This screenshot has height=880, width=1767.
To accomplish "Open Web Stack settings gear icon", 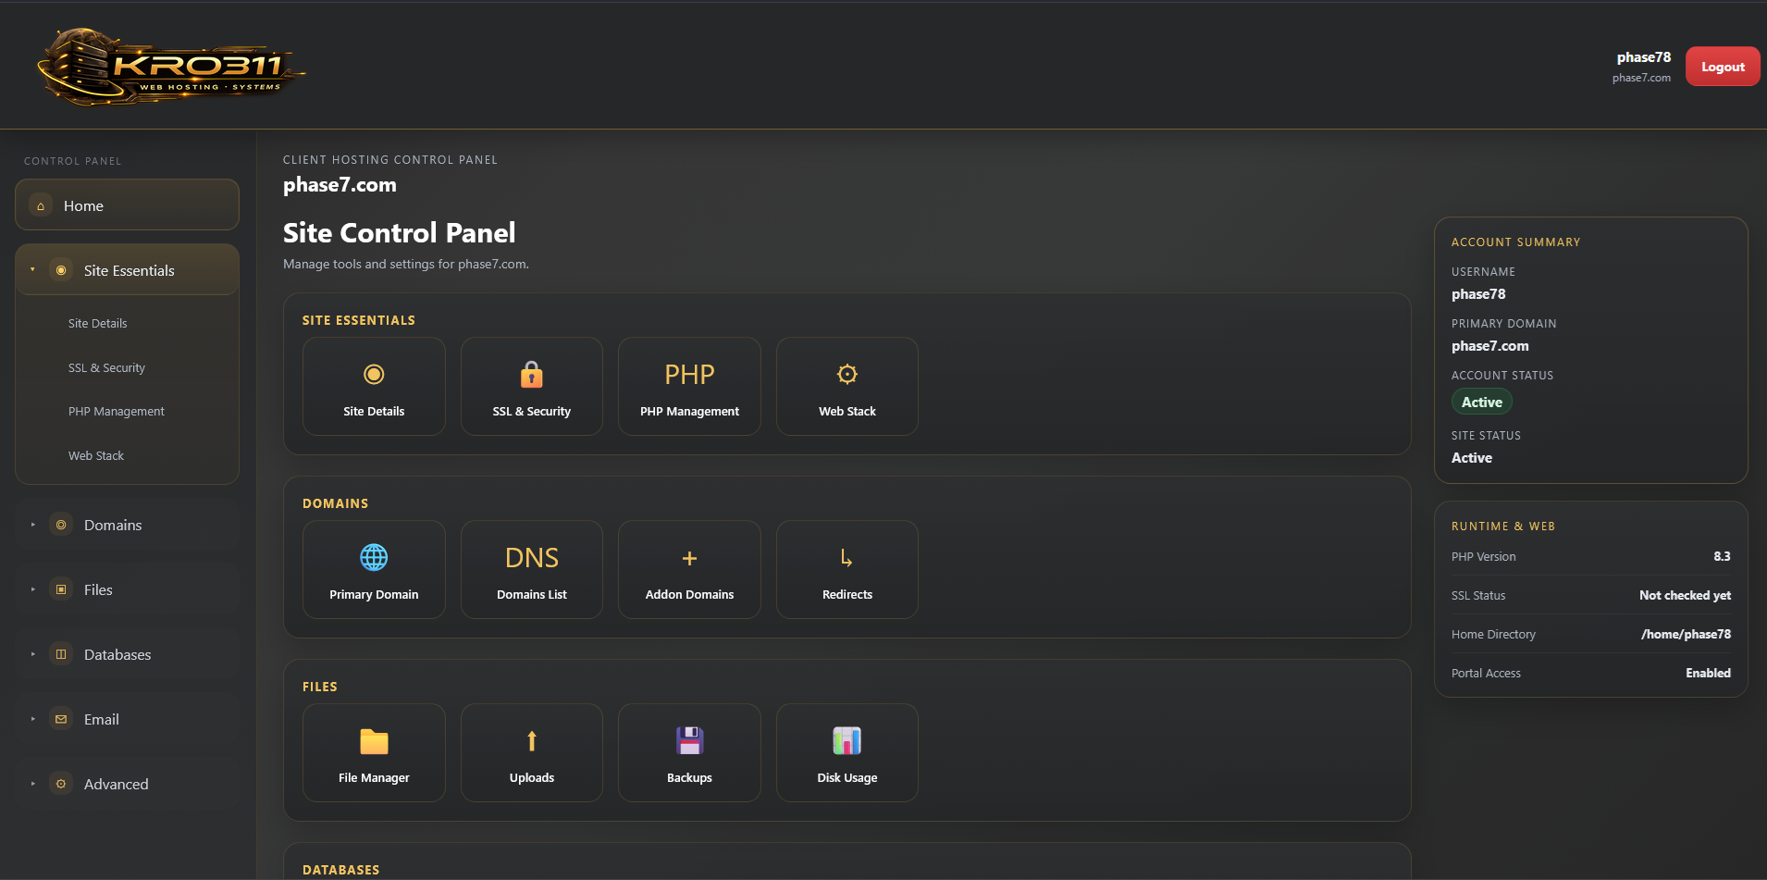I will (x=846, y=374).
